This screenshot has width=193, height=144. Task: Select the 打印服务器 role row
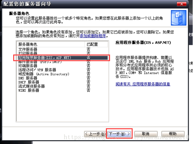click(x=62, y=53)
